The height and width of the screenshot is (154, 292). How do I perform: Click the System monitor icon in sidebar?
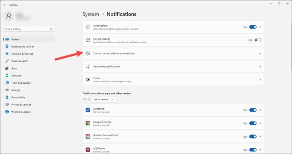pos(7,39)
